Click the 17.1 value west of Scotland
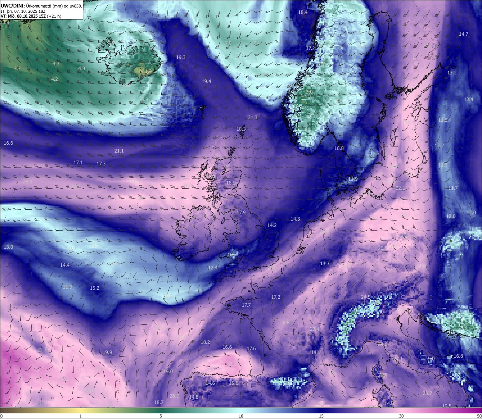 click(78, 162)
